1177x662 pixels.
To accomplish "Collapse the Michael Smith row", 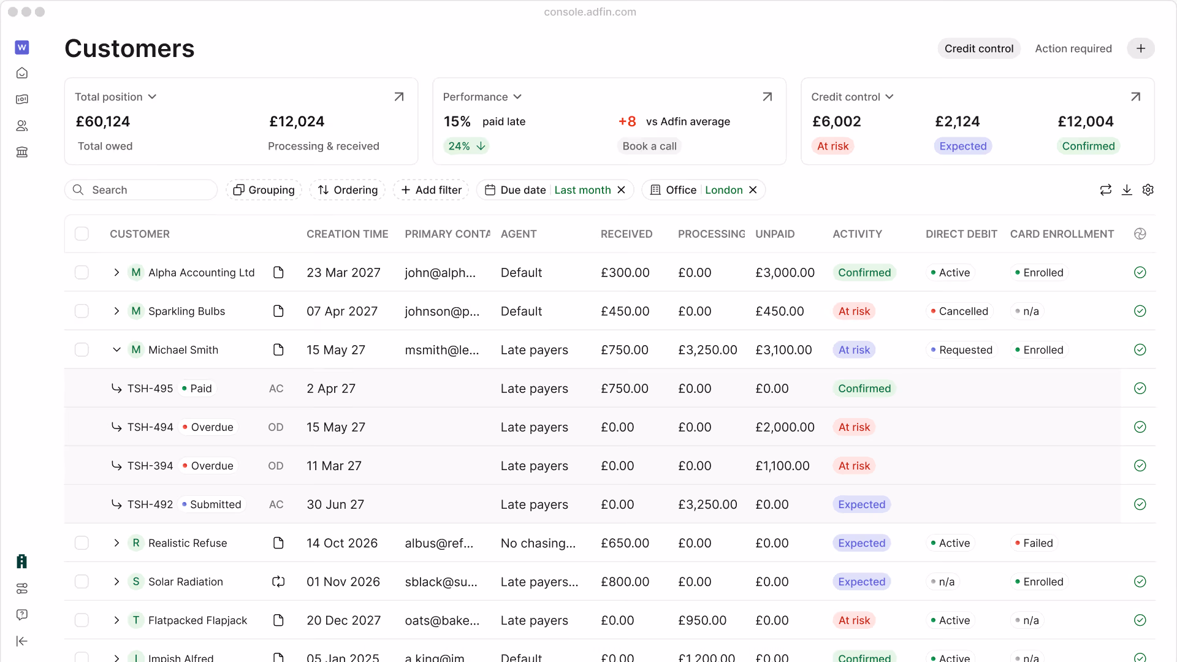I will point(116,350).
